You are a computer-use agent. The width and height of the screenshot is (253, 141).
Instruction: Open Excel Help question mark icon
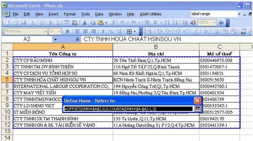(221, 23)
